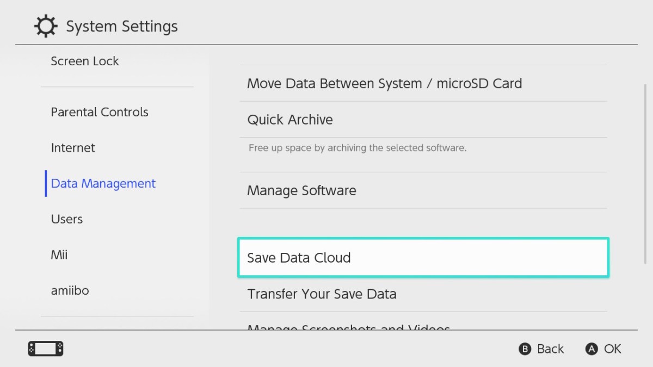Select Save Data Cloud
The height and width of the screenshot is (367, 653).
(298, 258)
